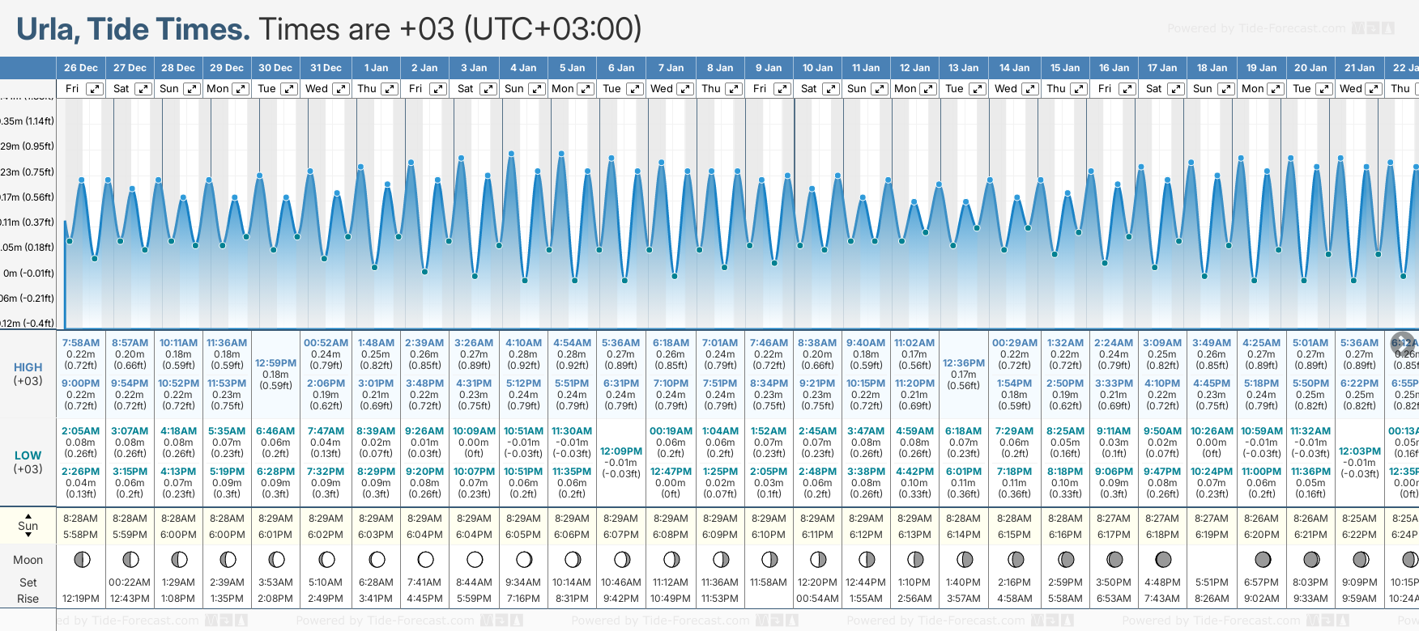This screenshot has width=1419, height=631.
Task: Open the Powered by Tide-Forecast.com link at top
Action: click(1256, 28)
